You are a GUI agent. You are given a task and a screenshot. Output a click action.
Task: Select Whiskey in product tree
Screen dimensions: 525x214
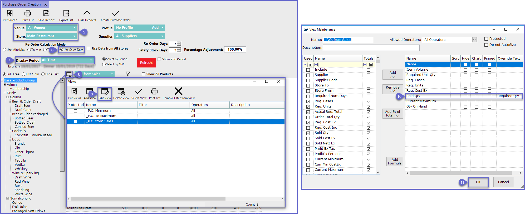pos(21,169)
